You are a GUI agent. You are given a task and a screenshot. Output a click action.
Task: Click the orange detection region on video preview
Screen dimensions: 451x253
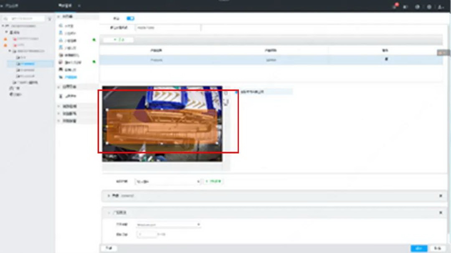point(162,126)
